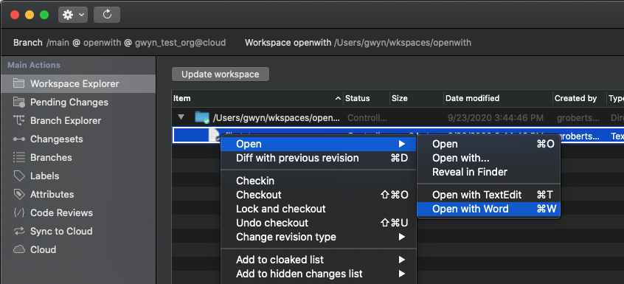Expand Add to cloaked list submenu

click(402, 260)
